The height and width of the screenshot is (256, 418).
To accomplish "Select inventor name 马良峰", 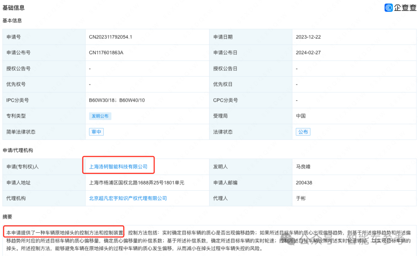I will pos(303,167).
